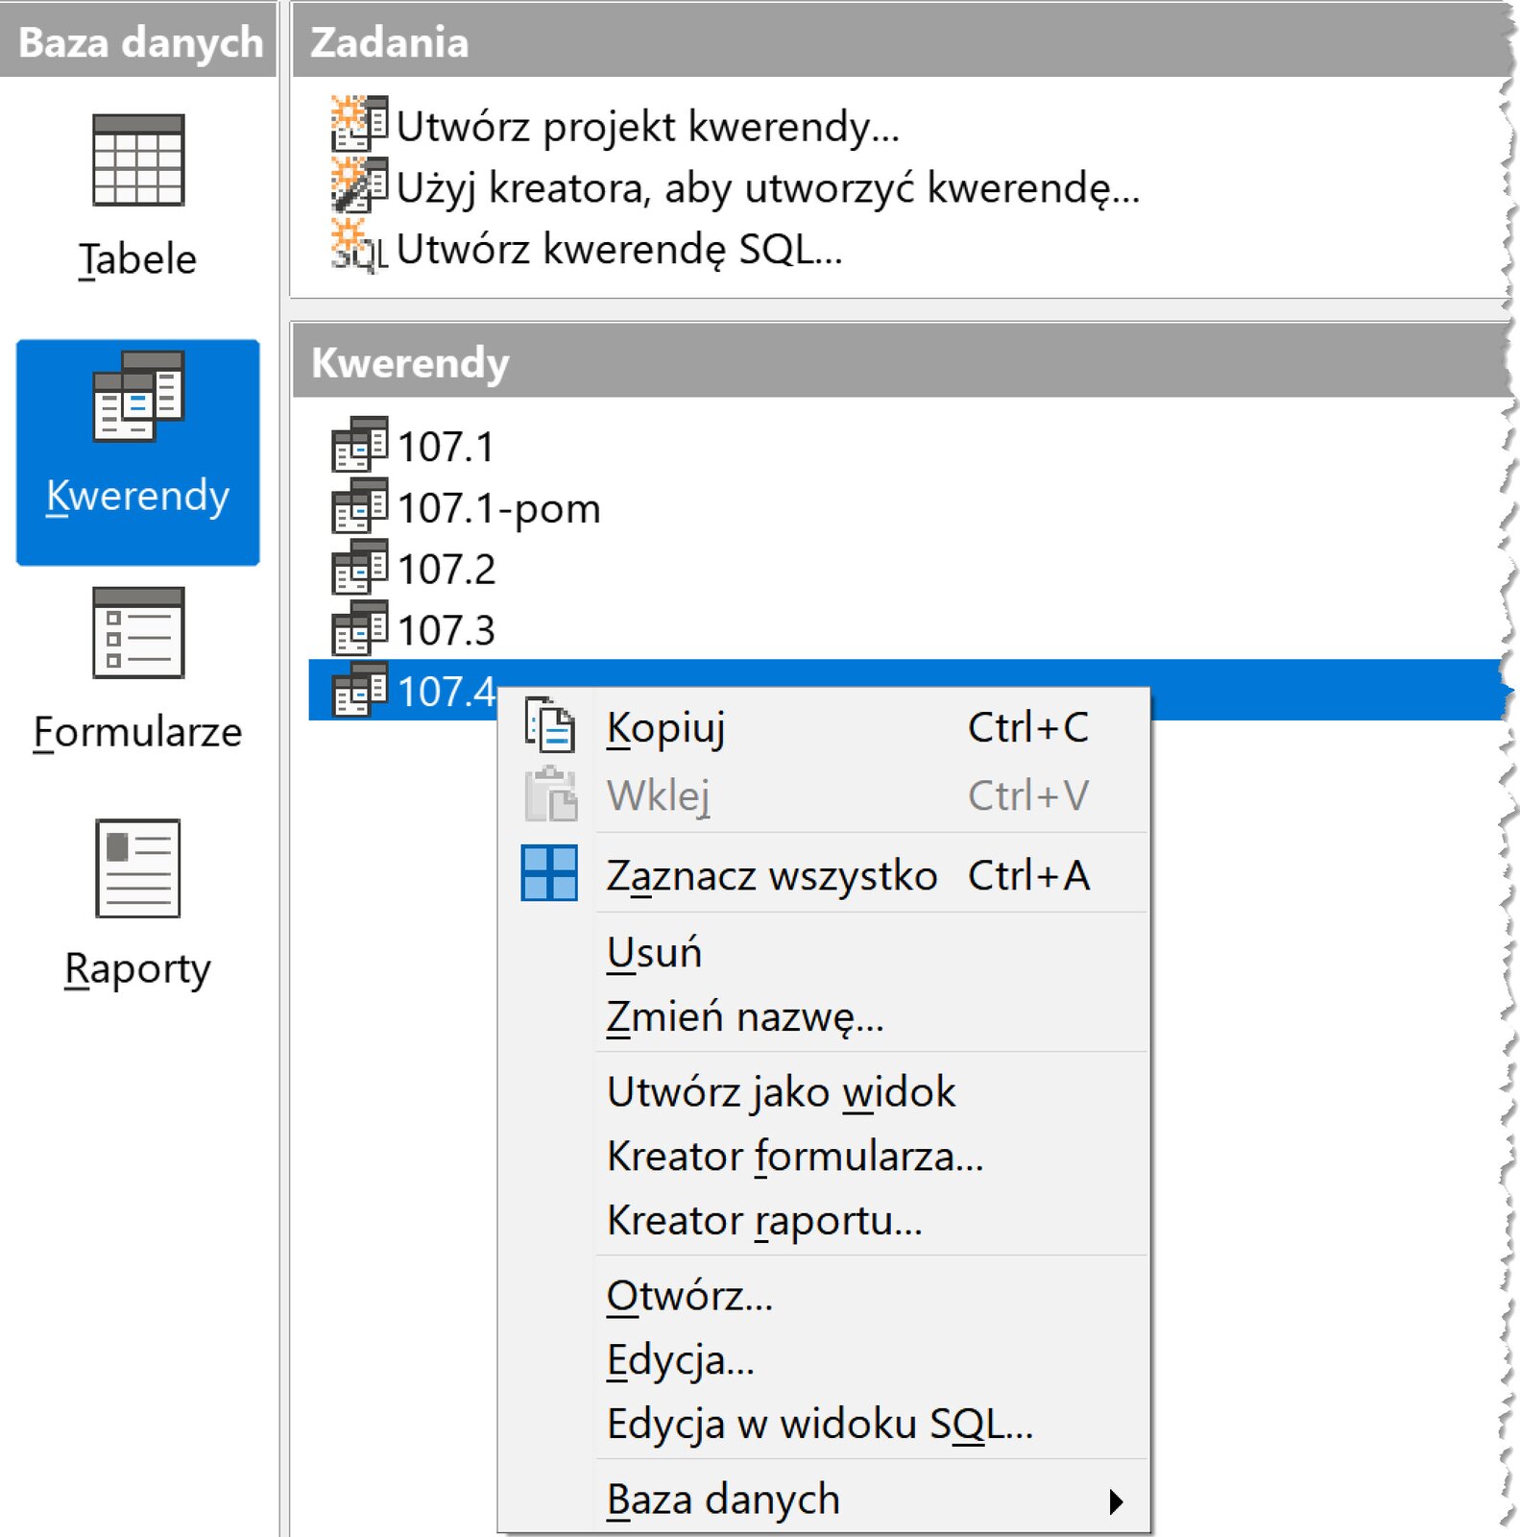
Task: Click Otwórz in the context menu
Action: pos(689,1296)
